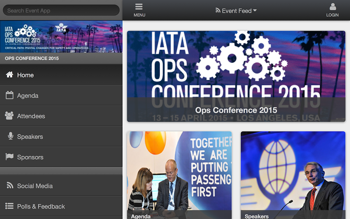Viewport: 350px width, 219px height.
Task: Click the OPS CONFERENCE 2015 sidebar header
Action: pos(61,58)
